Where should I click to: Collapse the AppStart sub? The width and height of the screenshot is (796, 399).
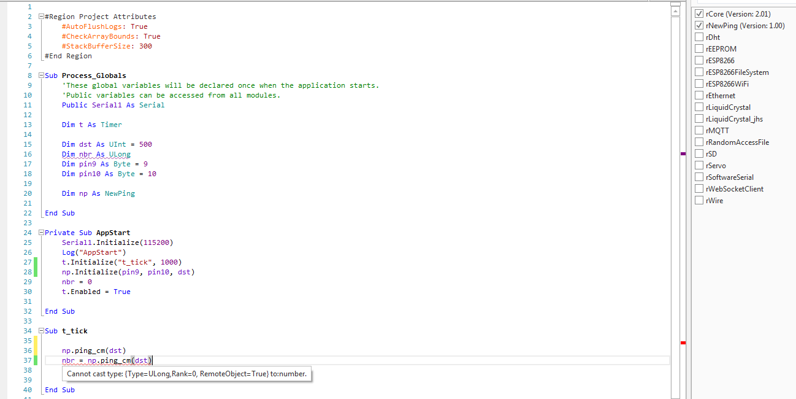[41, 233]
